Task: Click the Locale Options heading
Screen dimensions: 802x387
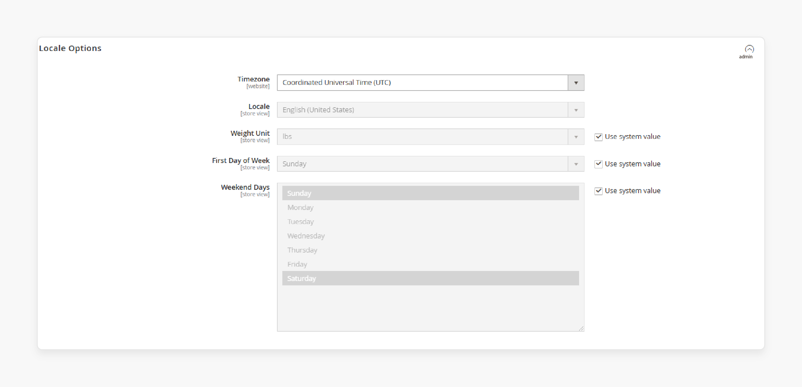Action: [70, 48]
